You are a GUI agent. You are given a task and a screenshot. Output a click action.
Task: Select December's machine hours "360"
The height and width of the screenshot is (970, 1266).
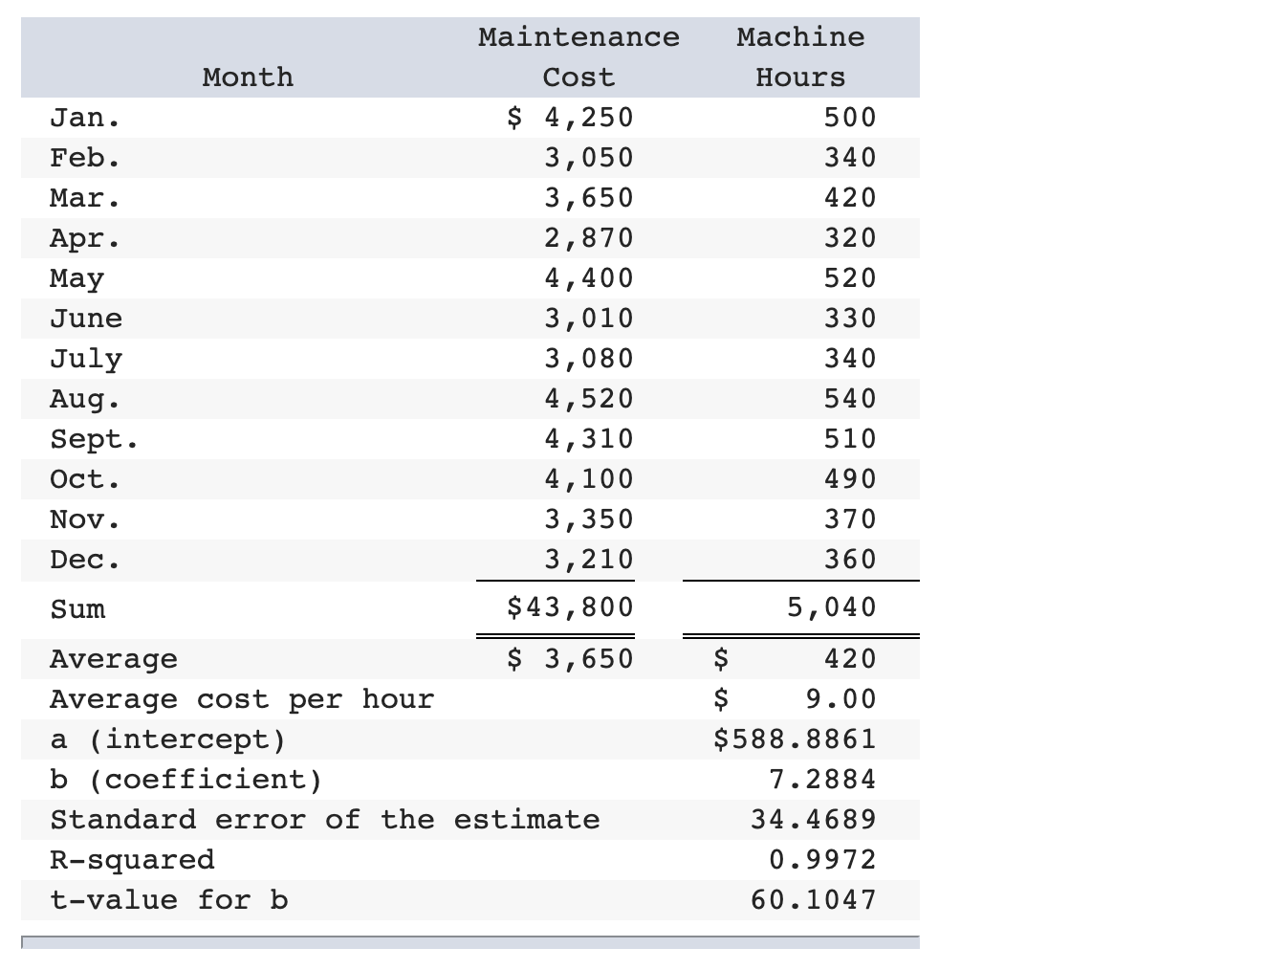[x=850, y=560]
